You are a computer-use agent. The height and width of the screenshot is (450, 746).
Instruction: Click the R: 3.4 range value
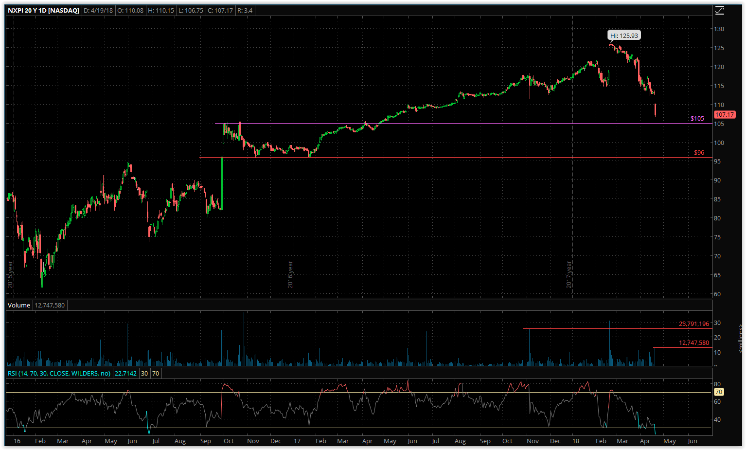click(x=245, y=10)
